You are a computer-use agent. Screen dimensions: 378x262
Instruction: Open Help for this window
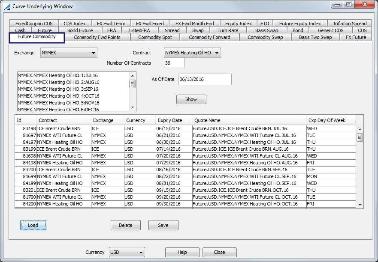[x=182, y=252]
